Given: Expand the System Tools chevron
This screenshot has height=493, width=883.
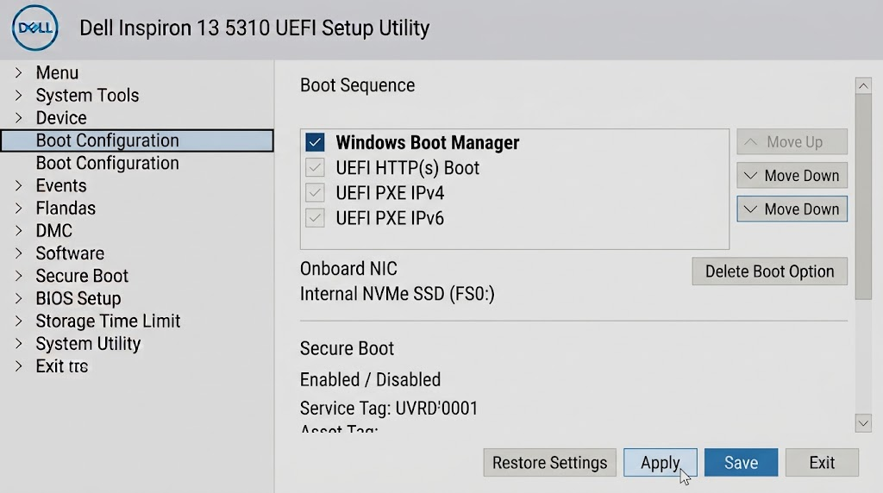Looking at the screenshot, I should point(19,95).
